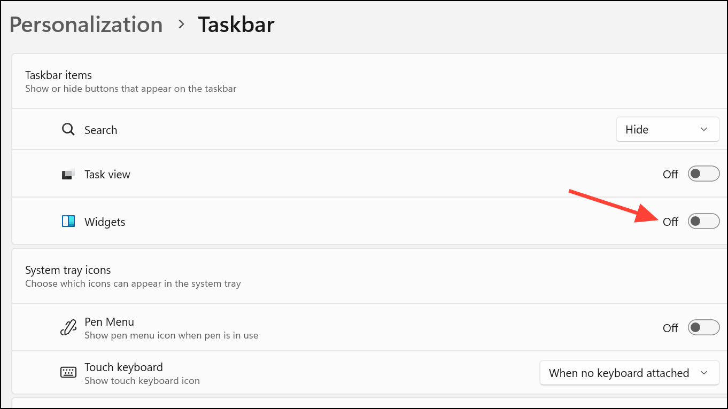Screen dimensions: 728x409
Task: Click the Touch keyboard icon
Action: (x=68, y=373)
